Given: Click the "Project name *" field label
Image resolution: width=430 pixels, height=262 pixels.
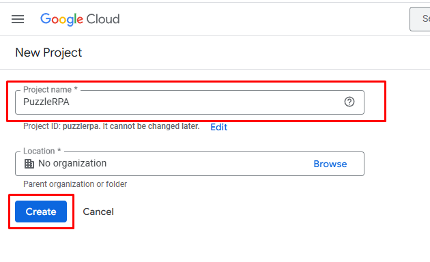Looking at the screenshot, I should [x=51, y=89].
